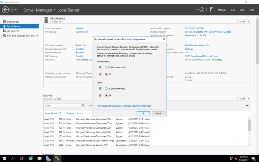259x162 pixels.
Task: Go back with the Server Manager back arrow
Action: pyautogui.click(x=5, y=10)
